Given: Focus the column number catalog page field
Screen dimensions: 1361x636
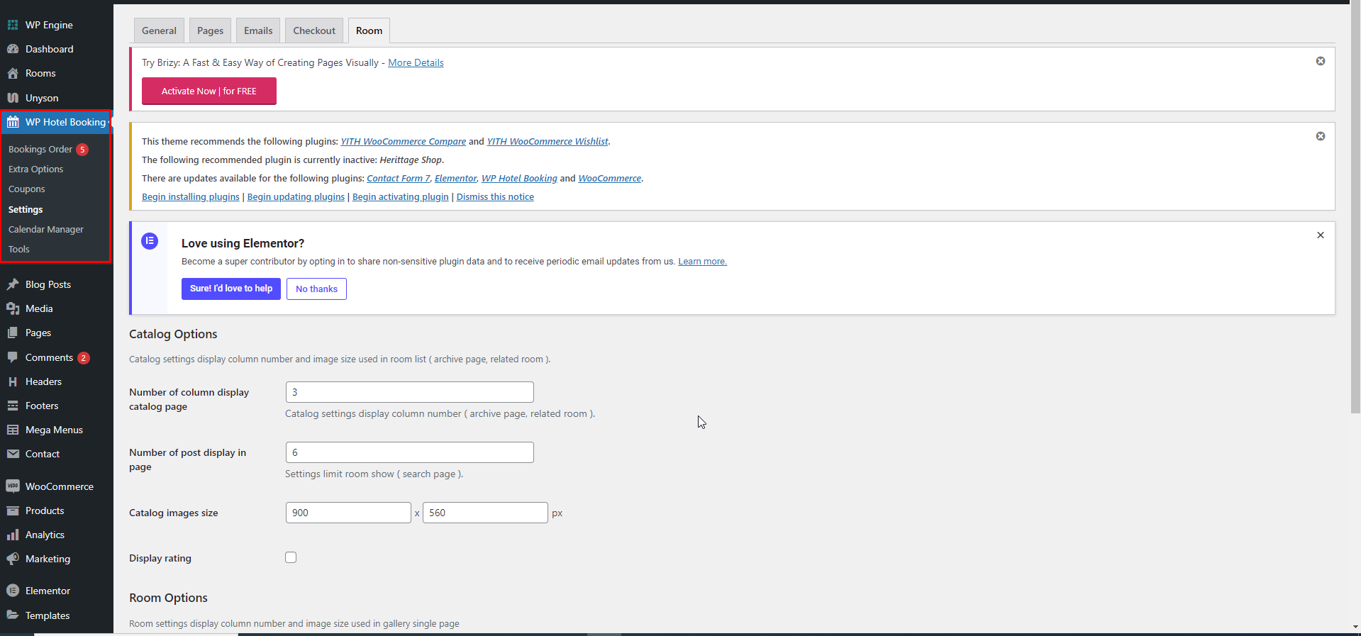Looking at the screenshot, I should tap(410, 392).
